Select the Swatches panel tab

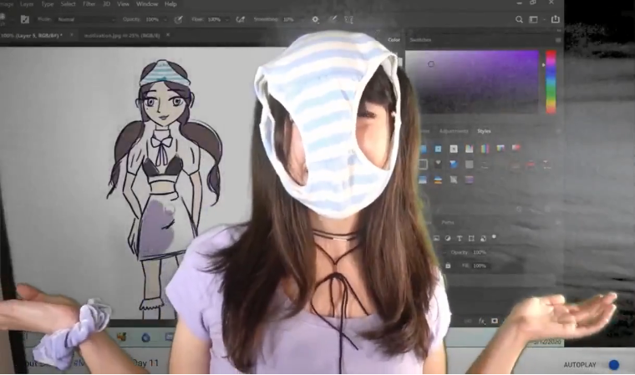point(420,40)
